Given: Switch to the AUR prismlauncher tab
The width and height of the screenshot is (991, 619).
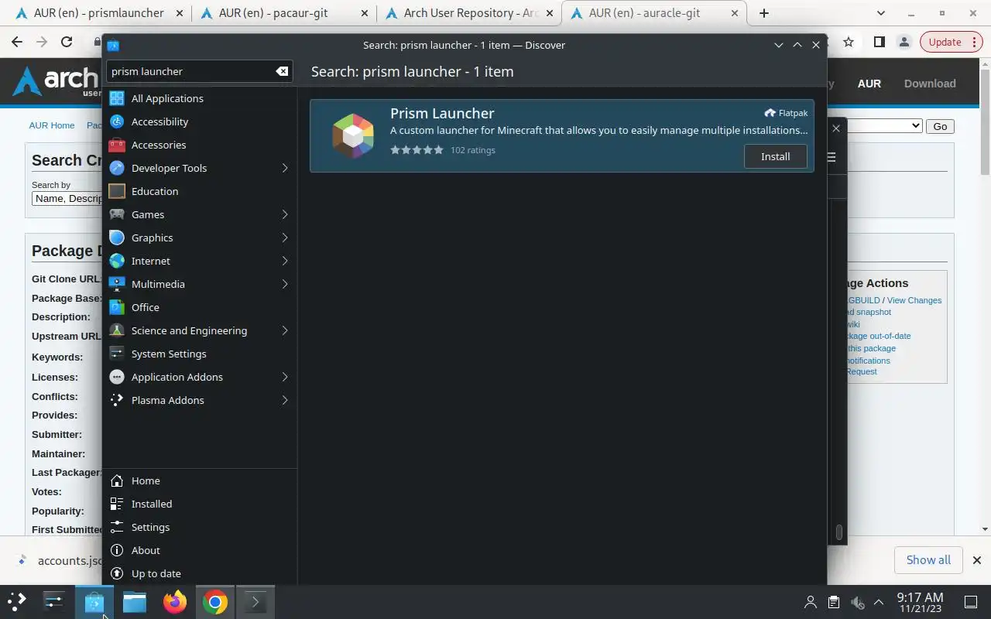Looking at the screenshot, I should click(x=98, y=13).
